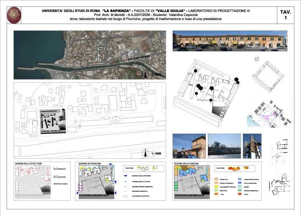The width and height of the screenshot is (301, 216).
Task: Click the 'SCHEMA DEI PERCORSI' heading
Action: (x=89, y=164)
